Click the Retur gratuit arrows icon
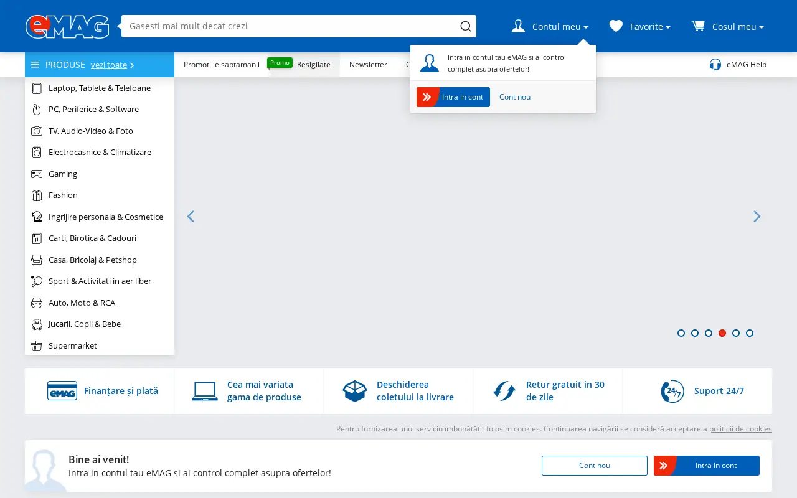This screenshot has width=797, height=498. [504, 391]
